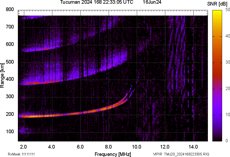Click the date label '16Jun24'
230x157 pixels.
[152, 2]
